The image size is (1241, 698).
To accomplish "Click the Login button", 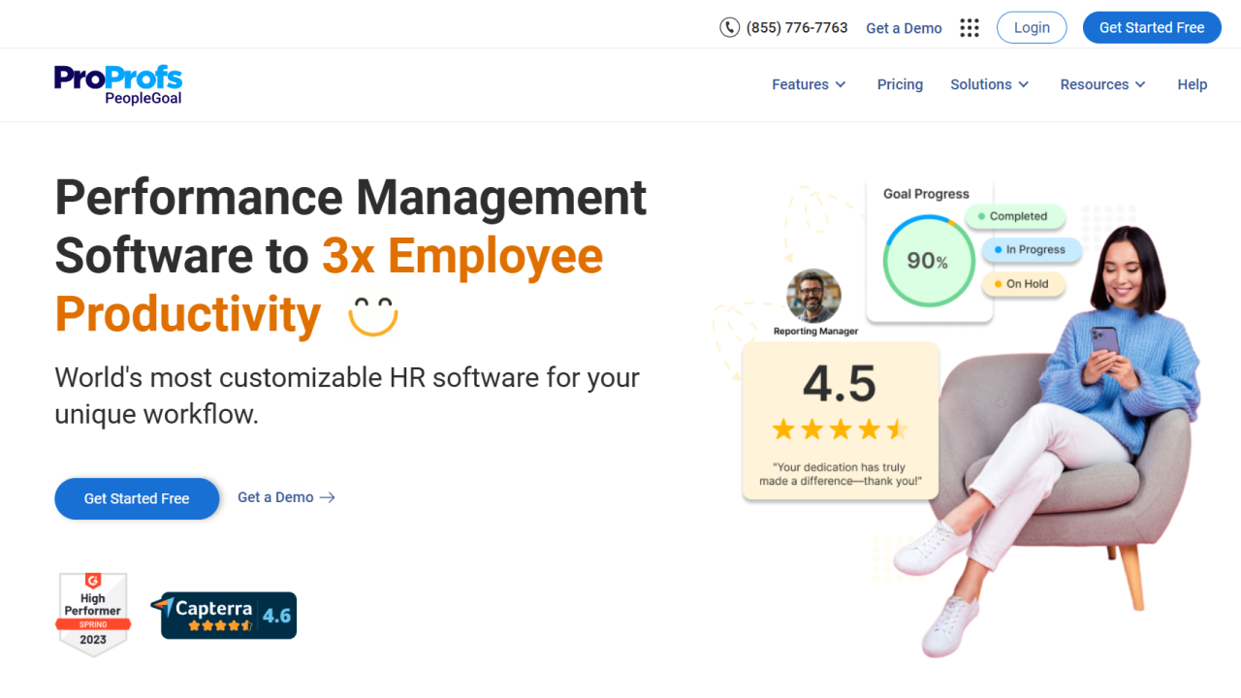I will (x=1032, y=27).
